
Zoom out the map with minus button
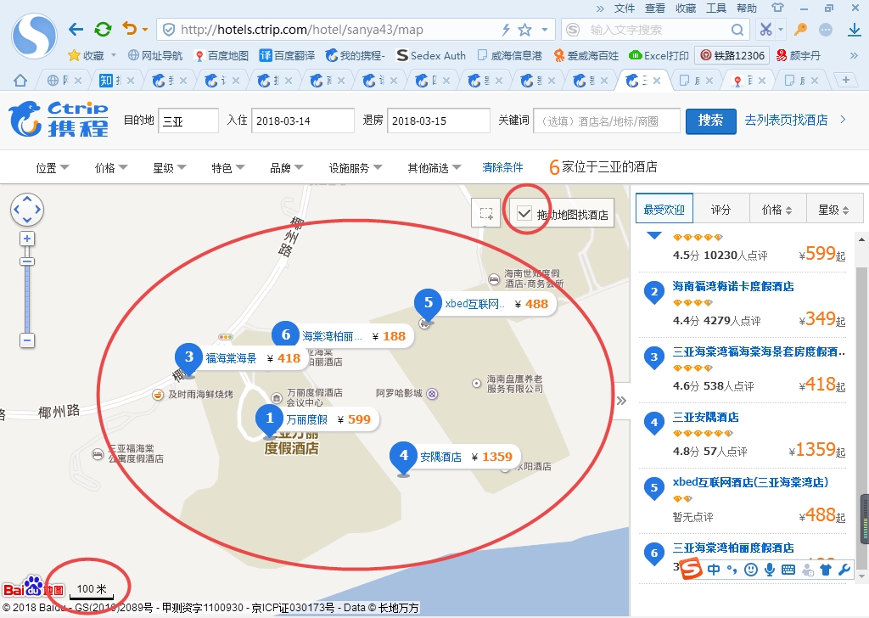(x=27, y=340)
